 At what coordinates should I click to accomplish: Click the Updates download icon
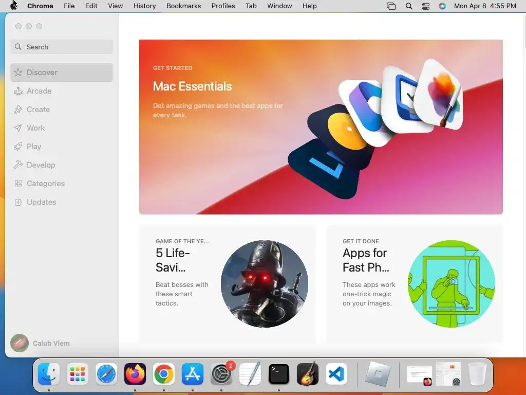(18, 202)
